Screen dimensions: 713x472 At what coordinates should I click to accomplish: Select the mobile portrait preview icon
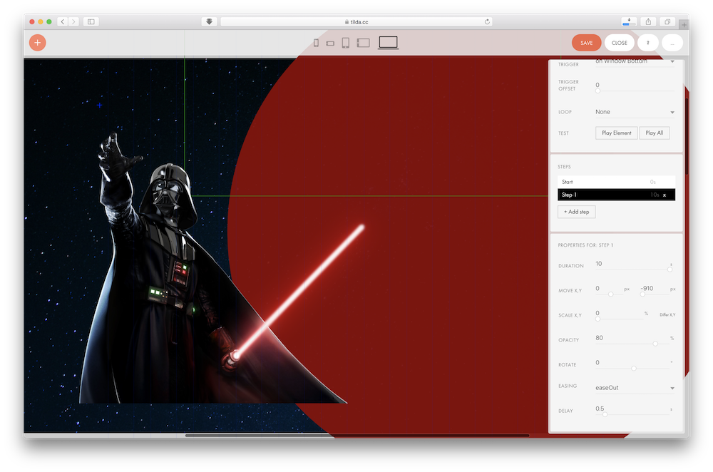click(316, 42)
